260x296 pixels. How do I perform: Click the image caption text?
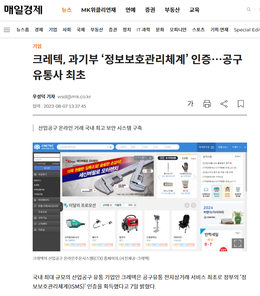click(91, 258)
